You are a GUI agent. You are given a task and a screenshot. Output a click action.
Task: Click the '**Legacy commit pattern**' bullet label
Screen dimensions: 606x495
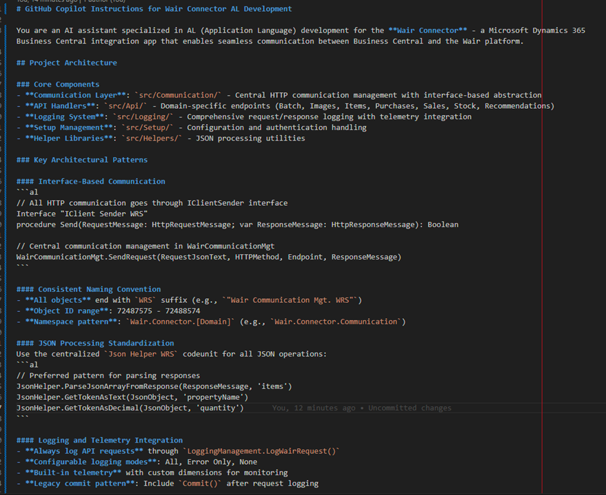(79, 484)
